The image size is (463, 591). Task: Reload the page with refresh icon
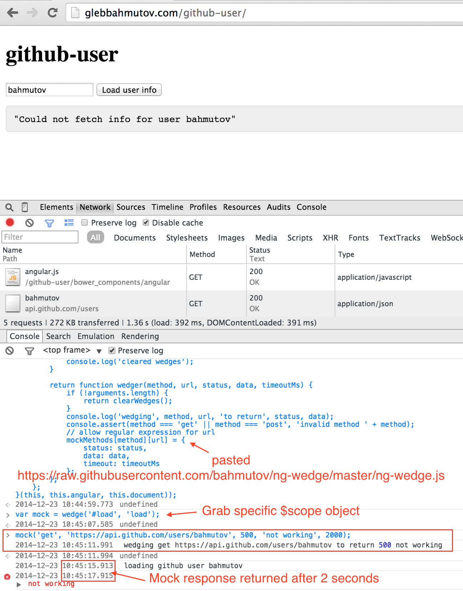click(x=53, y=13)
